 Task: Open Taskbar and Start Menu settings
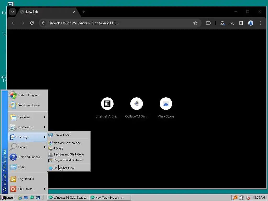pos(69,154)
